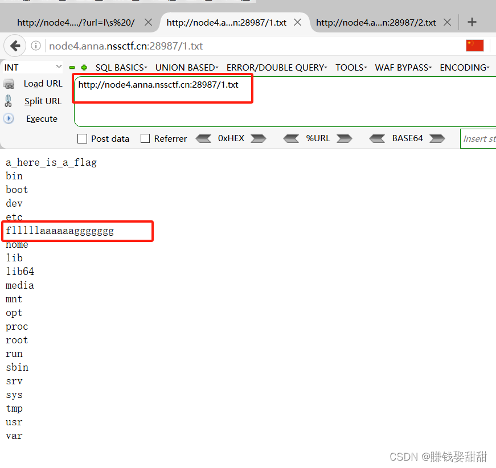The height and width of the screenshot is (468, 496).
Task: Enable the Post data checkbox
Action: coord(82,138)
